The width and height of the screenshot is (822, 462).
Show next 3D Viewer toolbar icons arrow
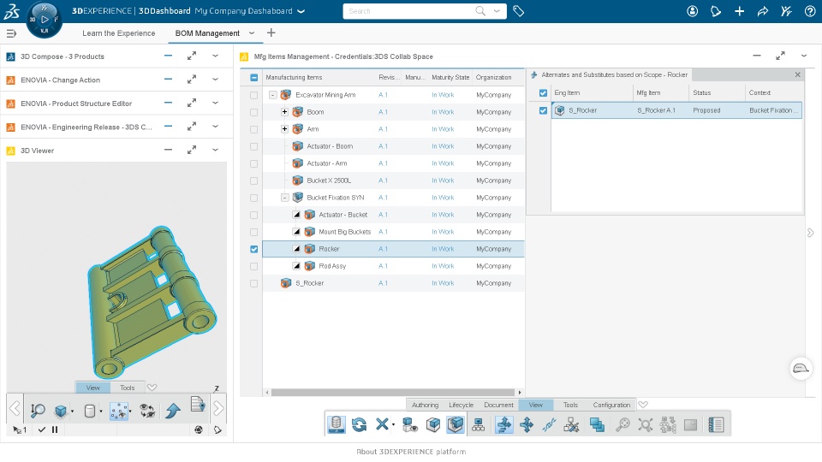pos(218,409)
